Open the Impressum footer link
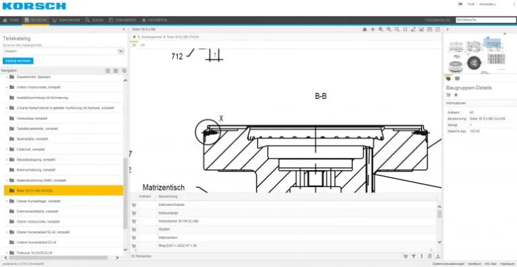The width and height of the screenshot is (517, 267). [x=507, y=264]
